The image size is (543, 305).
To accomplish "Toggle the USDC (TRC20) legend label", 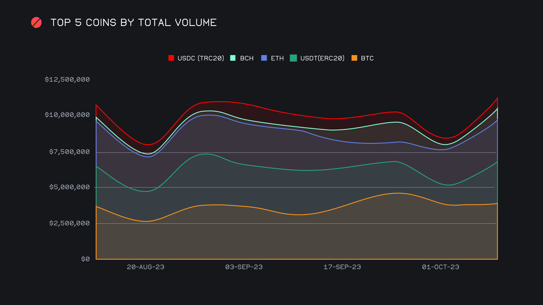I will 201,58.
